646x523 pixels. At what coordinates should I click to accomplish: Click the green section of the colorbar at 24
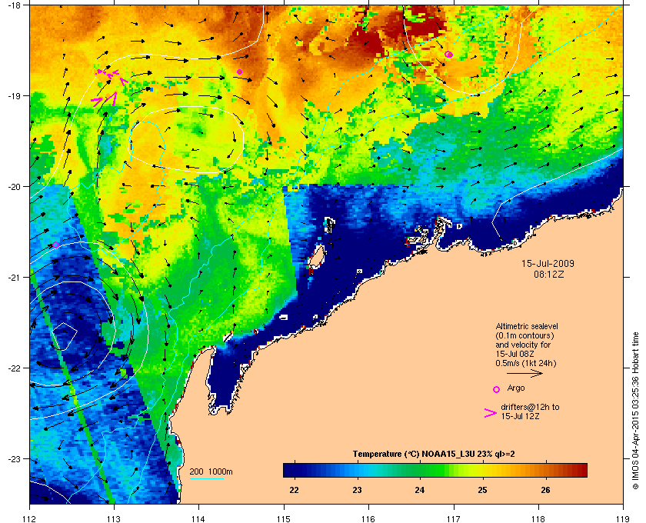click(x=420, y=470)
